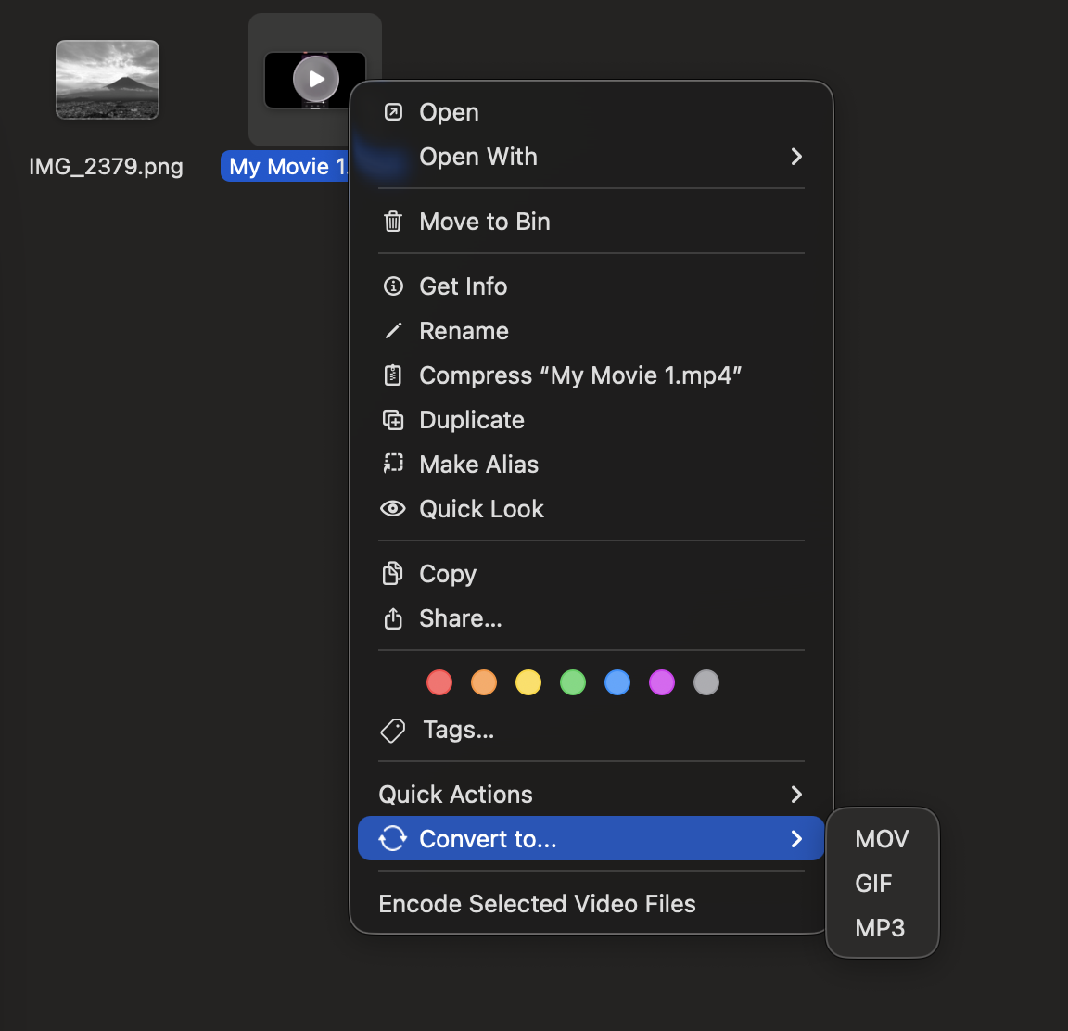1068x1031 pixels.
Task: Expand the Open With submenu chevron
Action: coord(795,157)
